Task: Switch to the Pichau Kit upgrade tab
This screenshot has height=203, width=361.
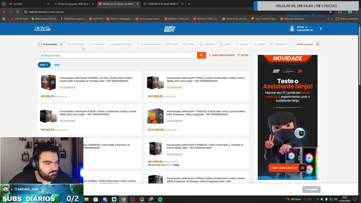Action: (x=74, y=4)
